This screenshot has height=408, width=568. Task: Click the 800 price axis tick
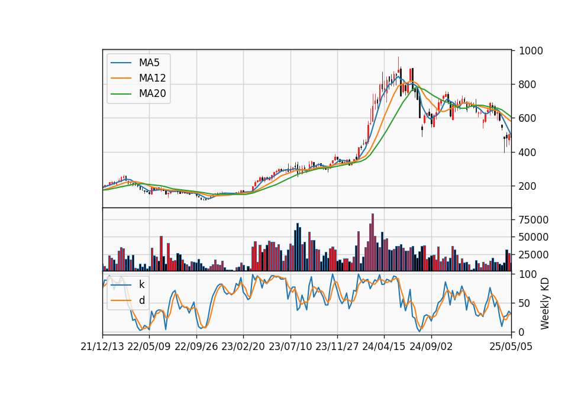527,85
